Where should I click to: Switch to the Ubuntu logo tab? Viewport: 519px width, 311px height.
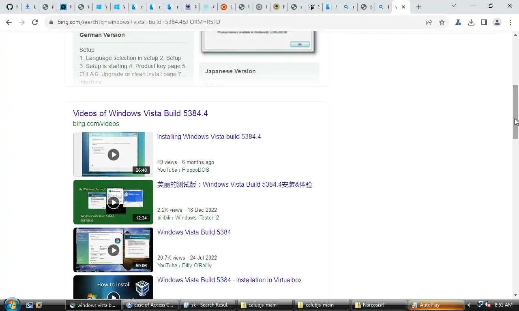(223, 7)
